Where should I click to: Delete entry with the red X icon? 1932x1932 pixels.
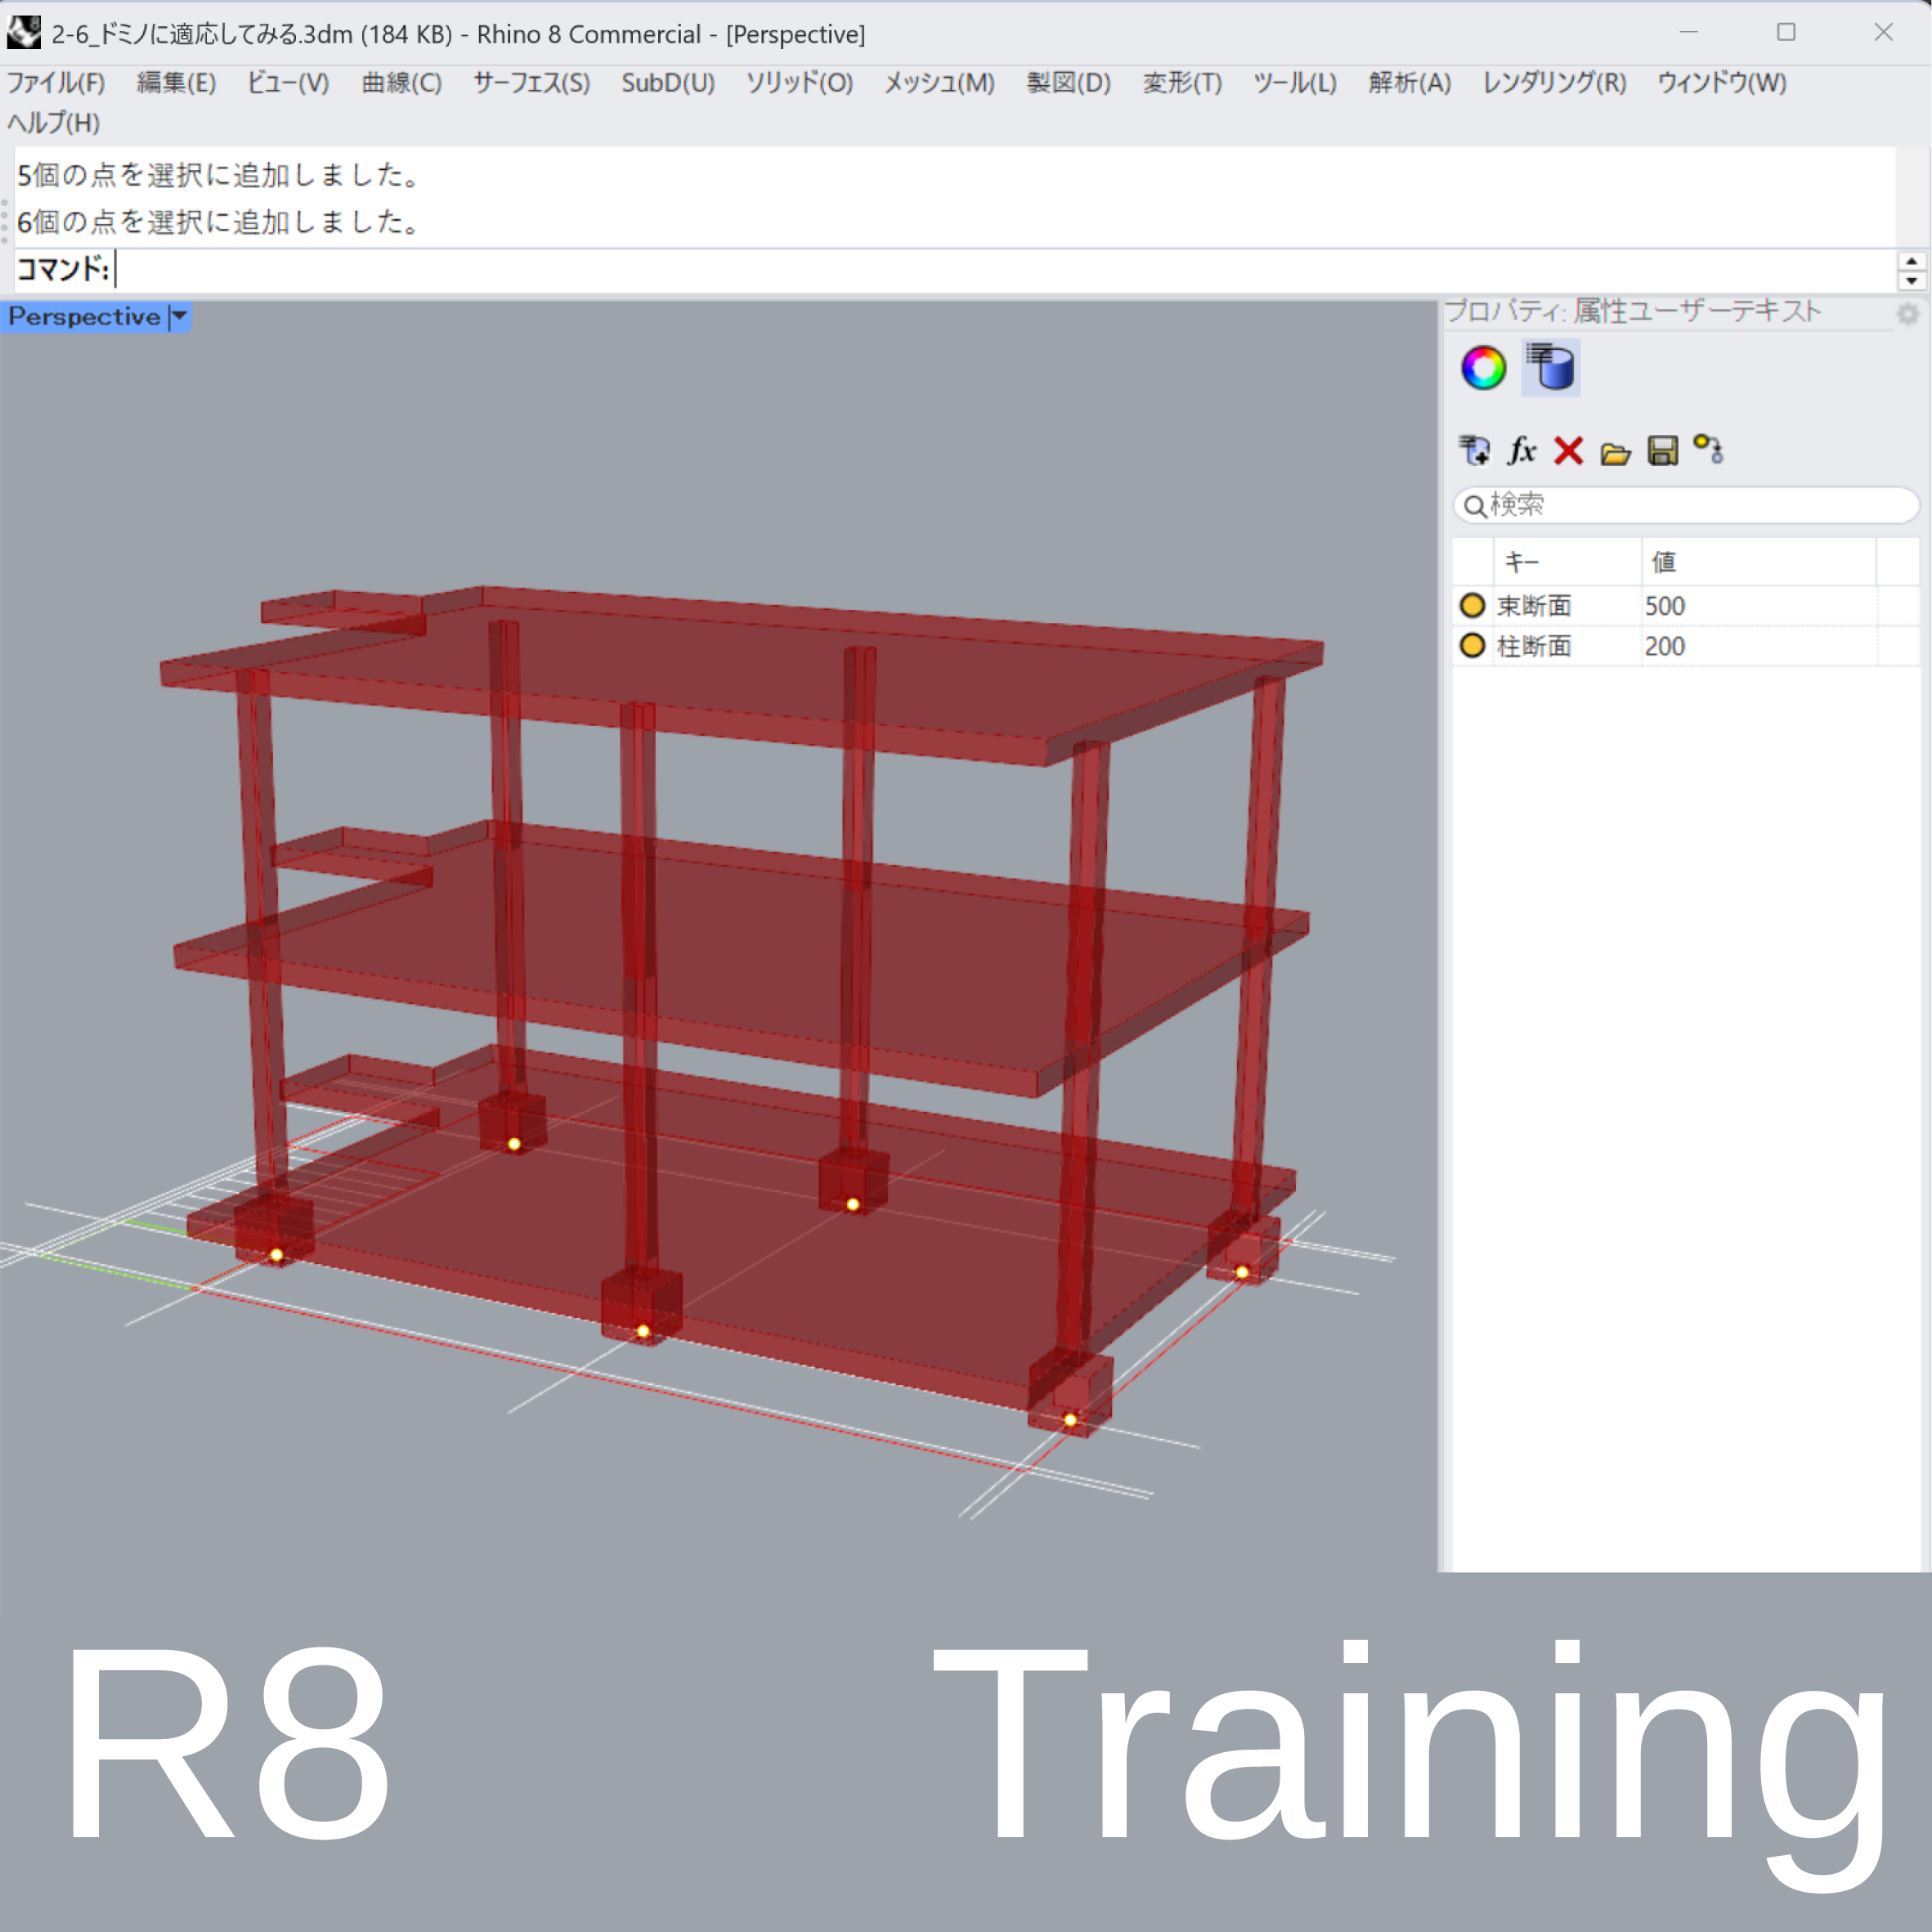pyautogui.click(x=1568, y=451)
